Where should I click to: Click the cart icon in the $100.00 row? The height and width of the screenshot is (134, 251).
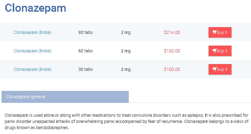point(214,69)
